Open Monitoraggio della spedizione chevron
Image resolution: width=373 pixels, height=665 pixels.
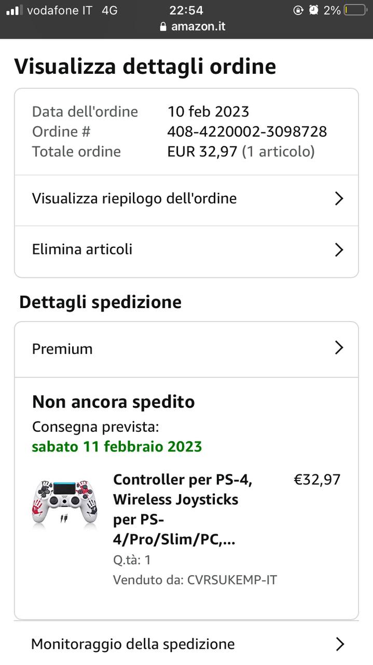click(340, 644)
